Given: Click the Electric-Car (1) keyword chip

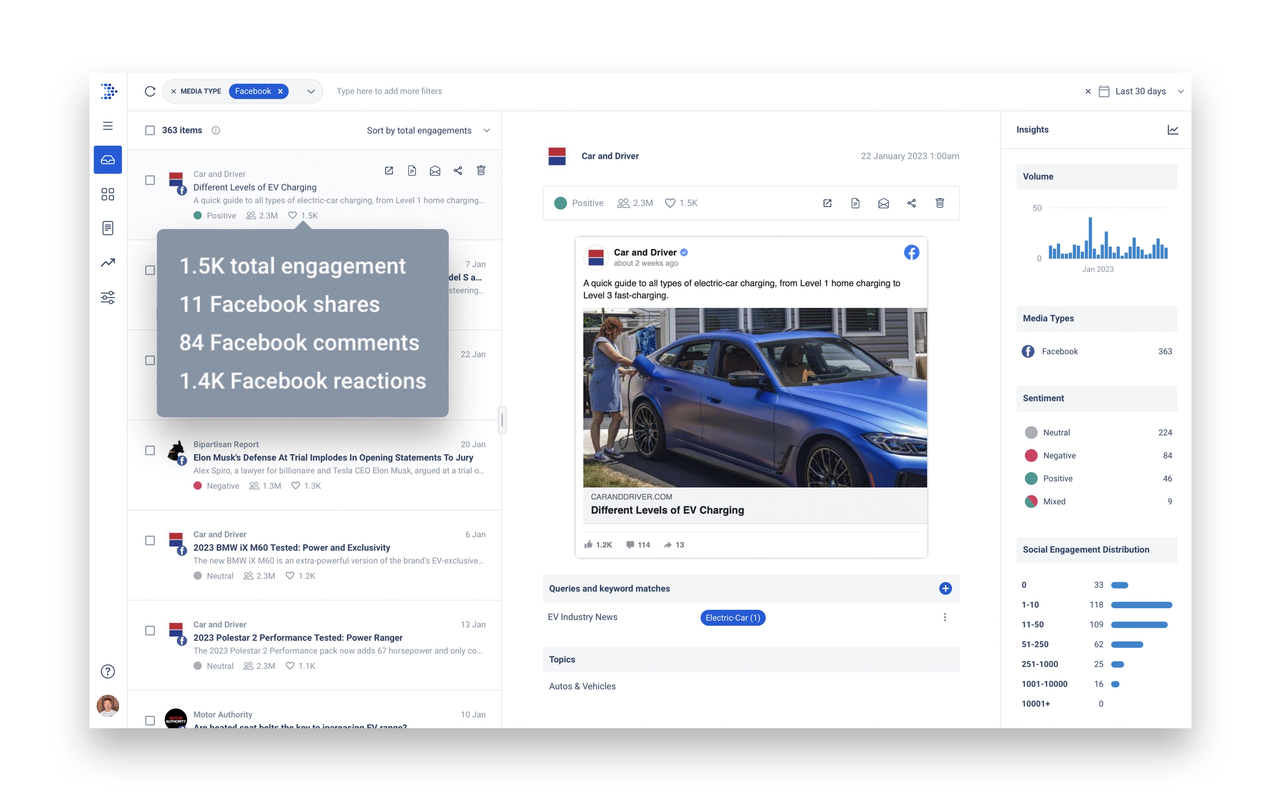Looking at the screenshot, I should (732, 618).
